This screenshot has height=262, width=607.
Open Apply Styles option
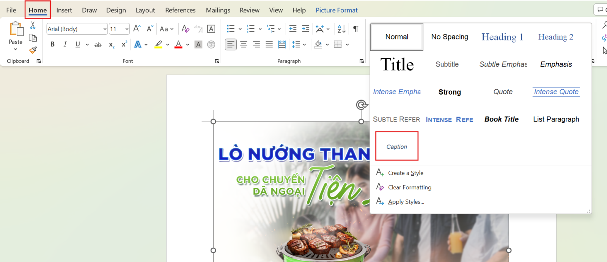pyautogui.click(x=406, y=202)
